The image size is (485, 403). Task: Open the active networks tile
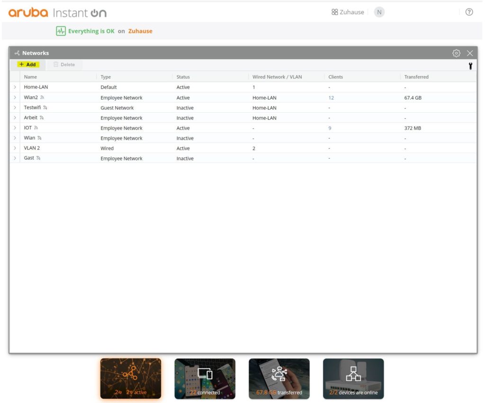(131, 378)
